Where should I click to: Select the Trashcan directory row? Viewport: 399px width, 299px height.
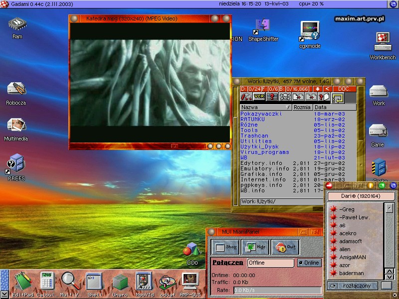(298, 136)
